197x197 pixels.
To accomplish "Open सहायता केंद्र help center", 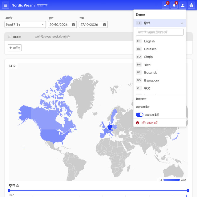I will (x=143, y=107).
